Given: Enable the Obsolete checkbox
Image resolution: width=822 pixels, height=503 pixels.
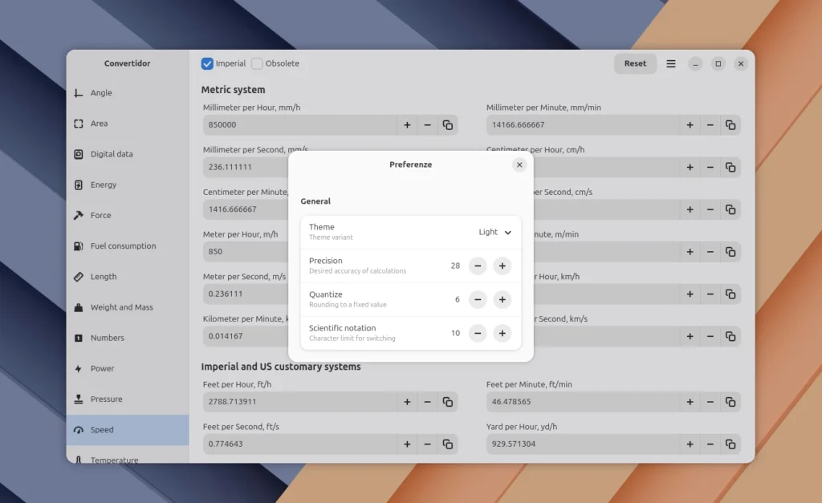Looking at the screenshot, I should coord(258,64).
